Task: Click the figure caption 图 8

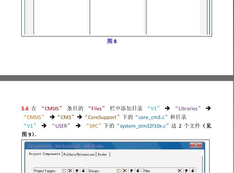Action: pyautogui.click(x=112, y=41)
